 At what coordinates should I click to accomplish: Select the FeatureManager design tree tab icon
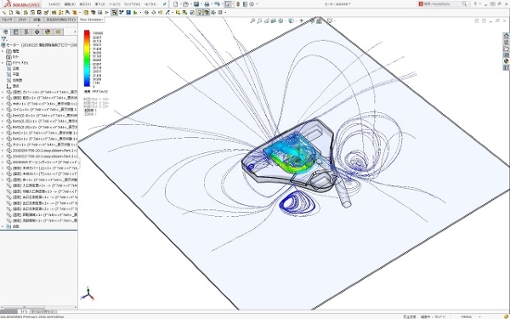[5, 32]
